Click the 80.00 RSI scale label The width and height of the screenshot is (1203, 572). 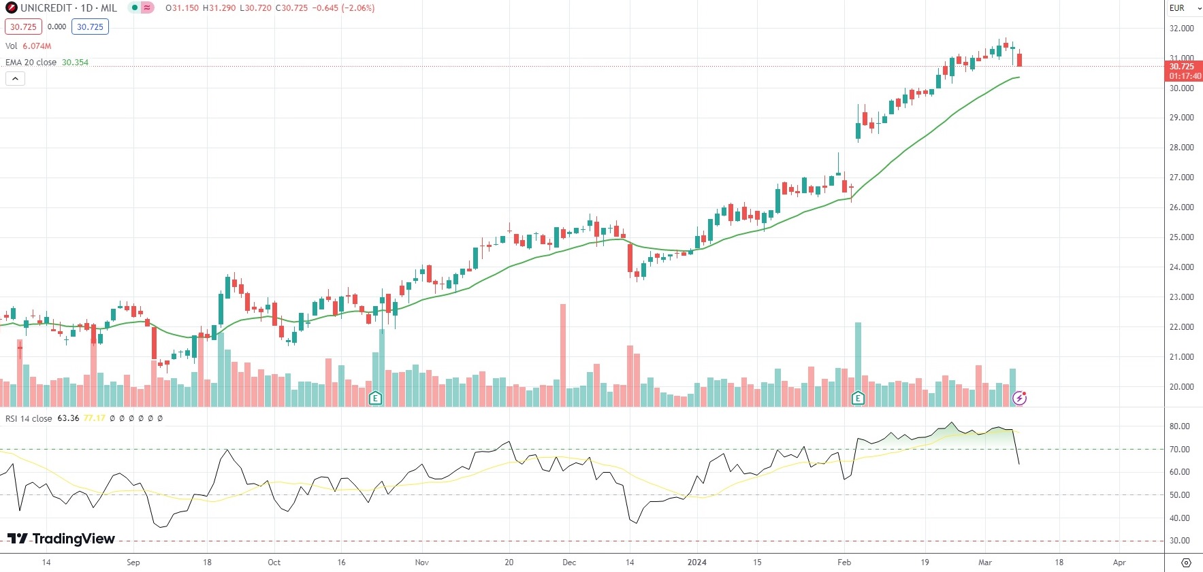tap(1179, 426)
